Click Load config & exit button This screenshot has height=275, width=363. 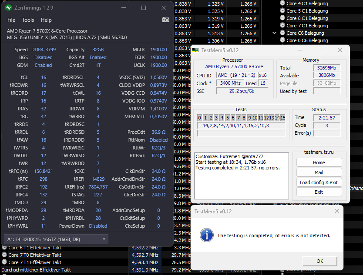319,182
